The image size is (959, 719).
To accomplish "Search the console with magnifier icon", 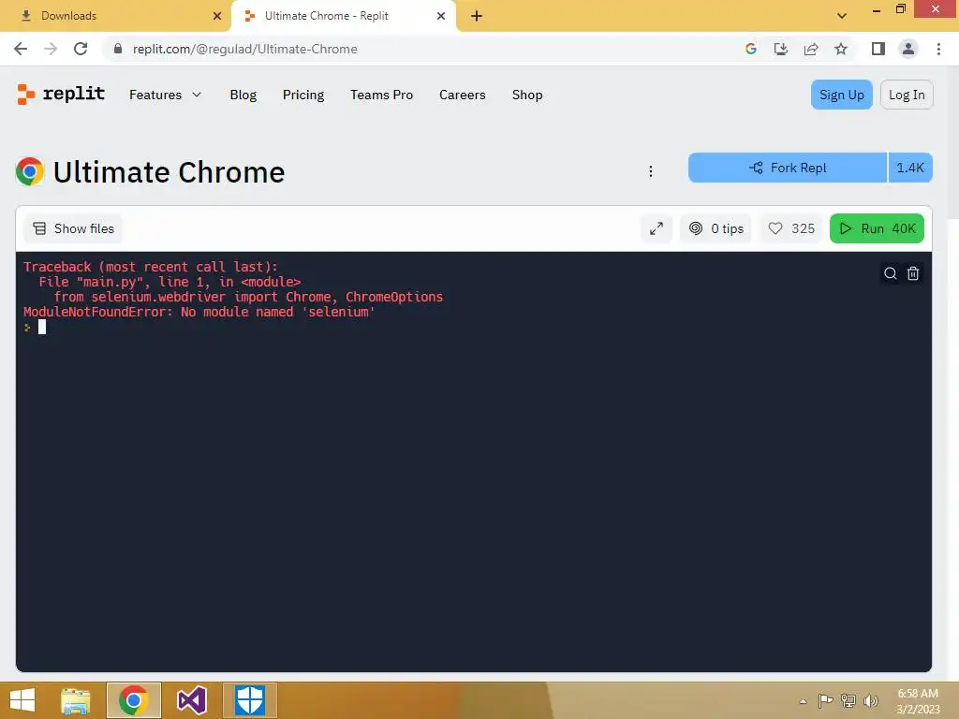I will point(891,273).
